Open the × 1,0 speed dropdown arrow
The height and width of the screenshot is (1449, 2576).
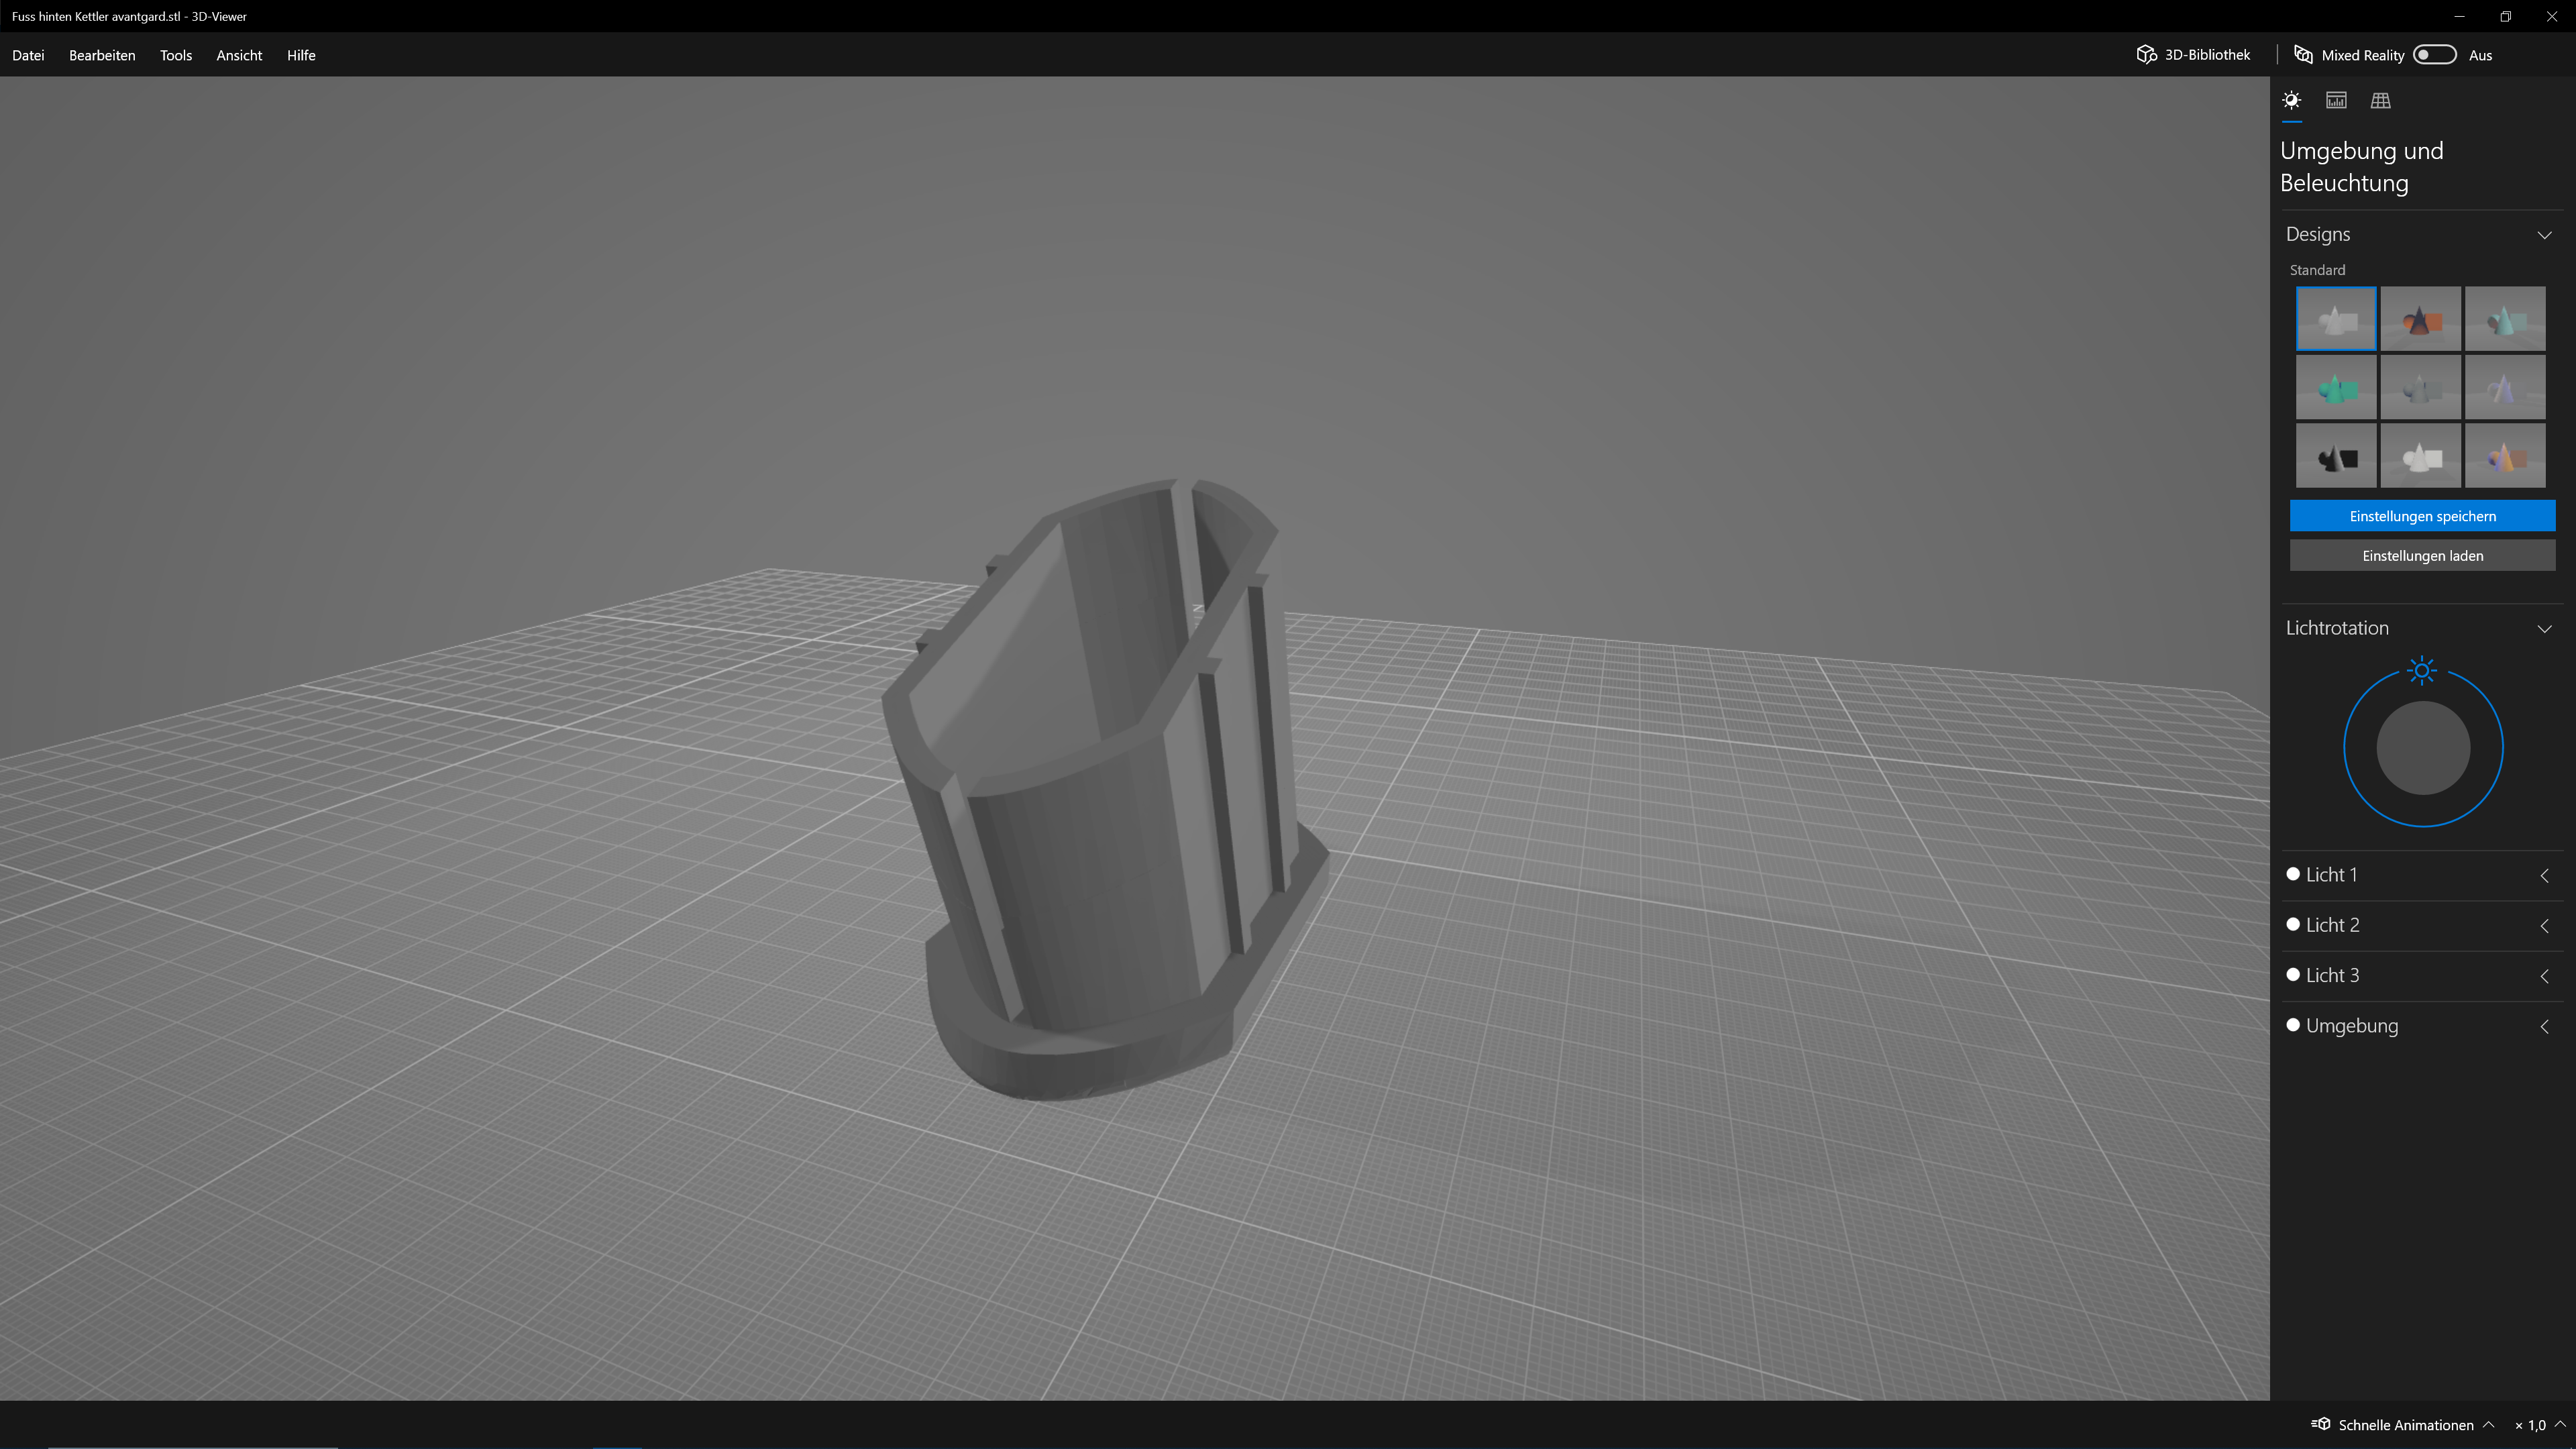(2560, 1424)
